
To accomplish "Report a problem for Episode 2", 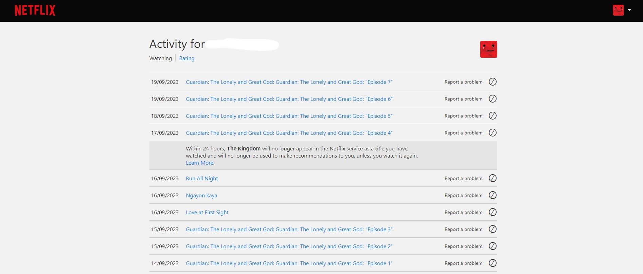I will [x=463, y=246].
